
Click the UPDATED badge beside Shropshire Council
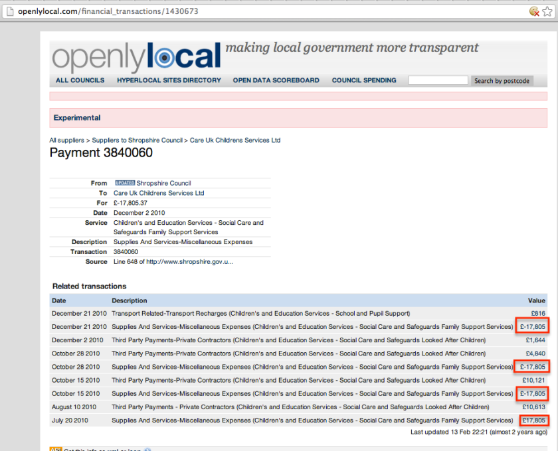click(x=124, y=183)
